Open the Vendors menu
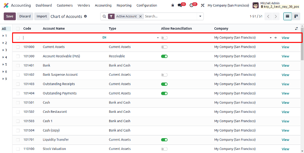 [84, 5]
